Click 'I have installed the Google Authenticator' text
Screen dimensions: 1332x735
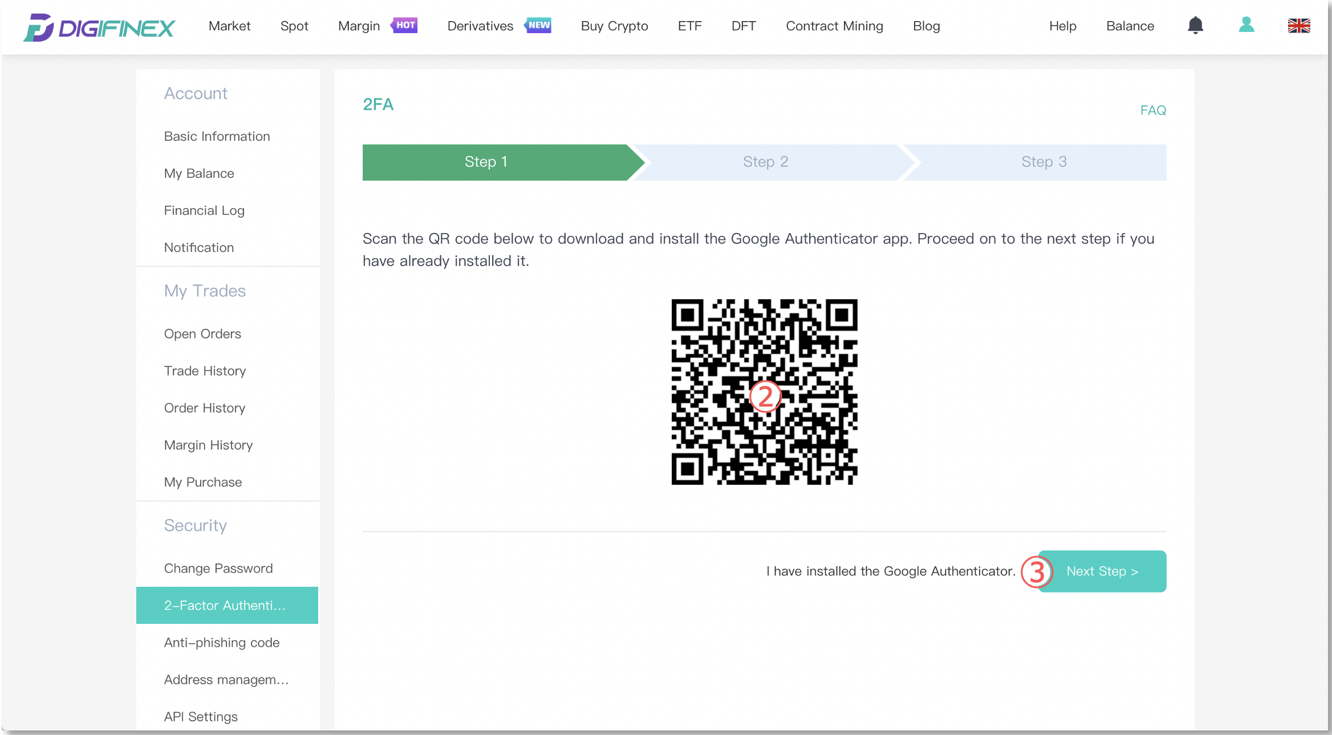pyautogui.click(x=891, y=571)
